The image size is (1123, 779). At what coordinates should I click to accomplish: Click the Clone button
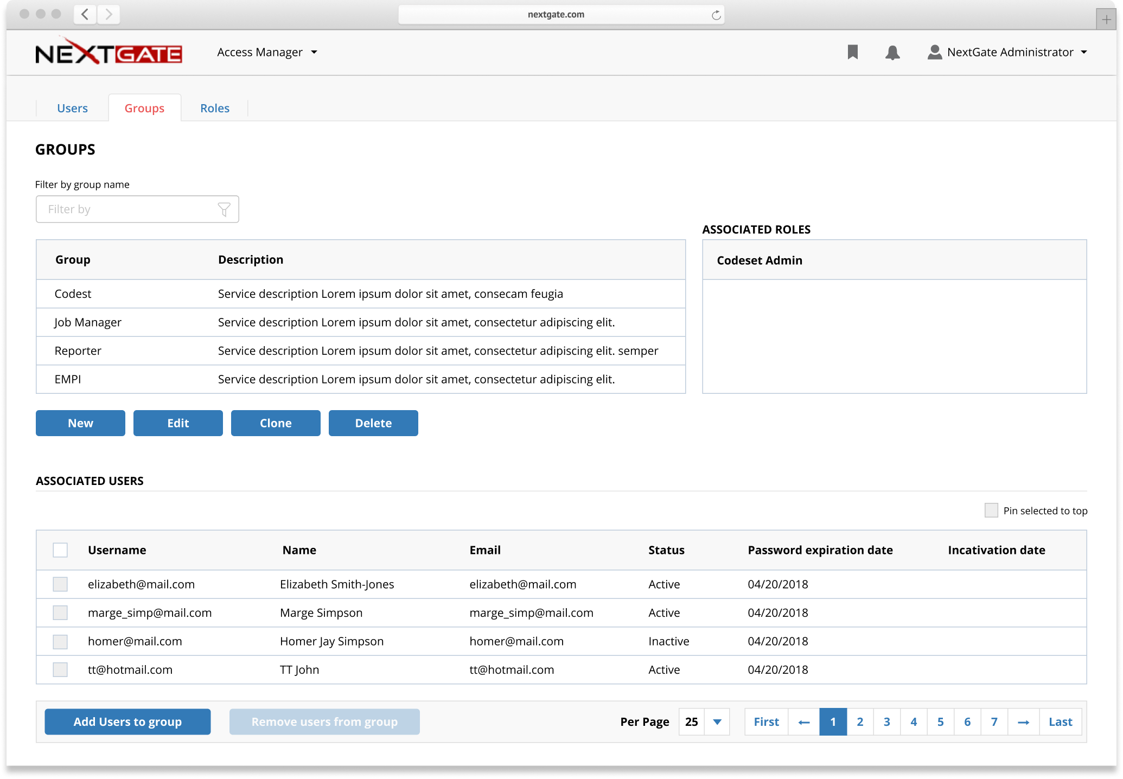click(x=276, y=423)
